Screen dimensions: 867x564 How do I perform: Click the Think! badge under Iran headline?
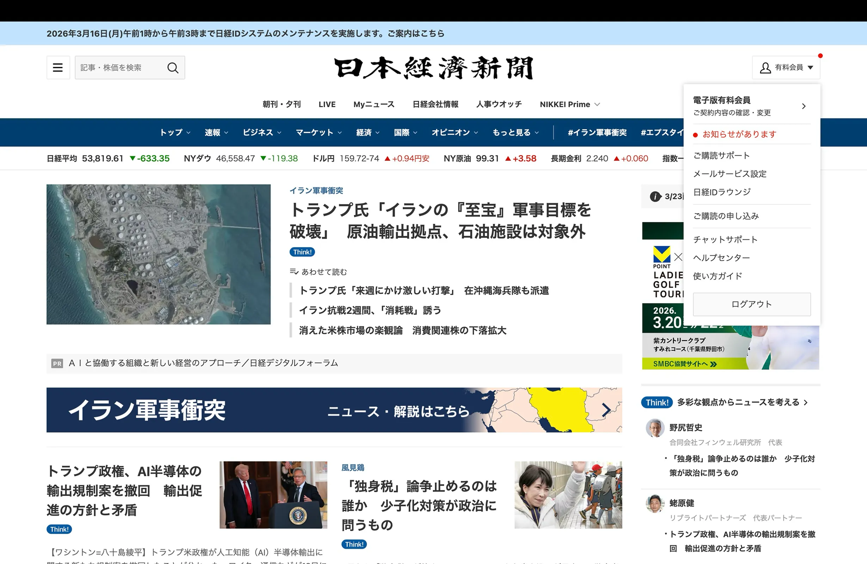click(x=302, y=252)
